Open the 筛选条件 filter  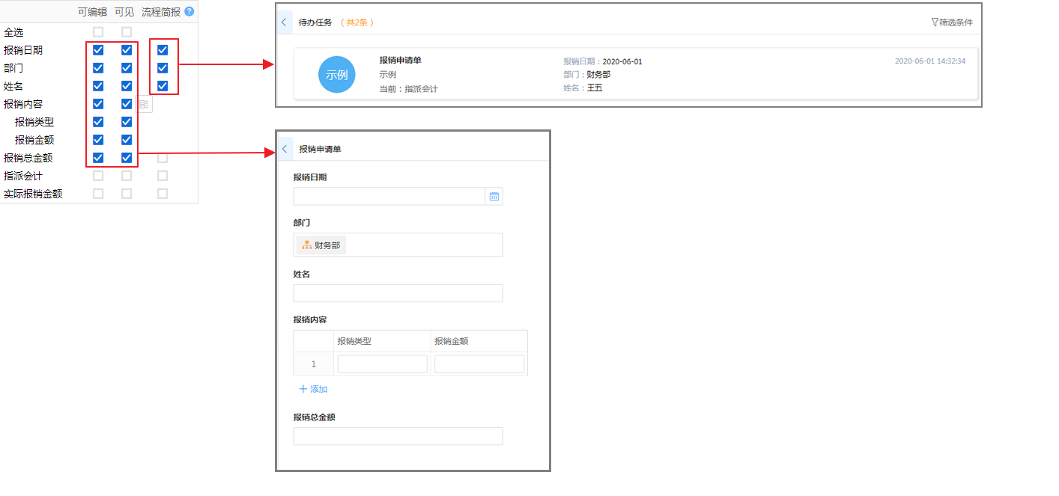pyautogui.click(x=952, y=22)
